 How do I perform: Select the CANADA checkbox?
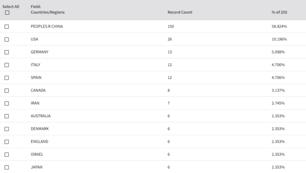tap(7, 91)
